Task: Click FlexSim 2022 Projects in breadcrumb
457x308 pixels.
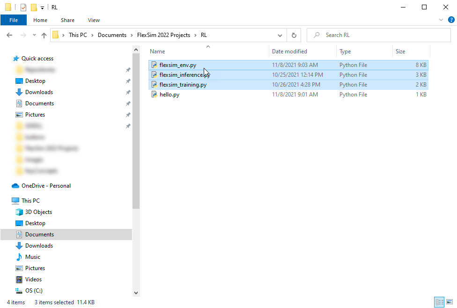Action: (x=163, y=35)
